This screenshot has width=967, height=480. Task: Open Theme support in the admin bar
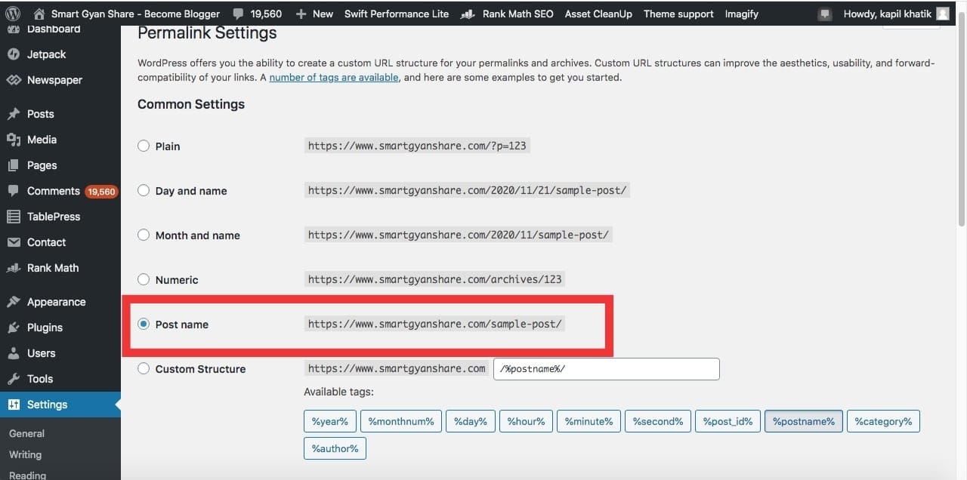pyautogui.click(x=678, y=14)
